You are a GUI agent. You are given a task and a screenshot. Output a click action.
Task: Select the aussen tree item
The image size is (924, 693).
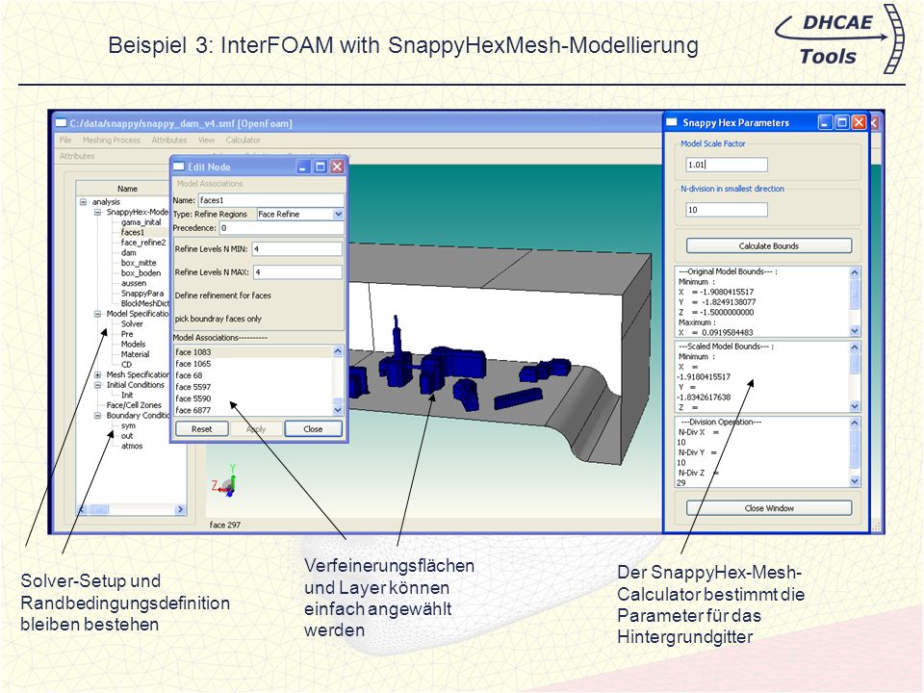(134, 283)
